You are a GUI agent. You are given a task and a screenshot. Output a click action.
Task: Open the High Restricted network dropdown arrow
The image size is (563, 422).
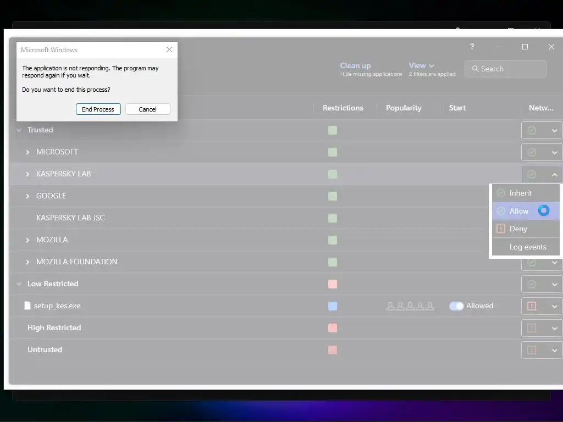tap(554, 329)
